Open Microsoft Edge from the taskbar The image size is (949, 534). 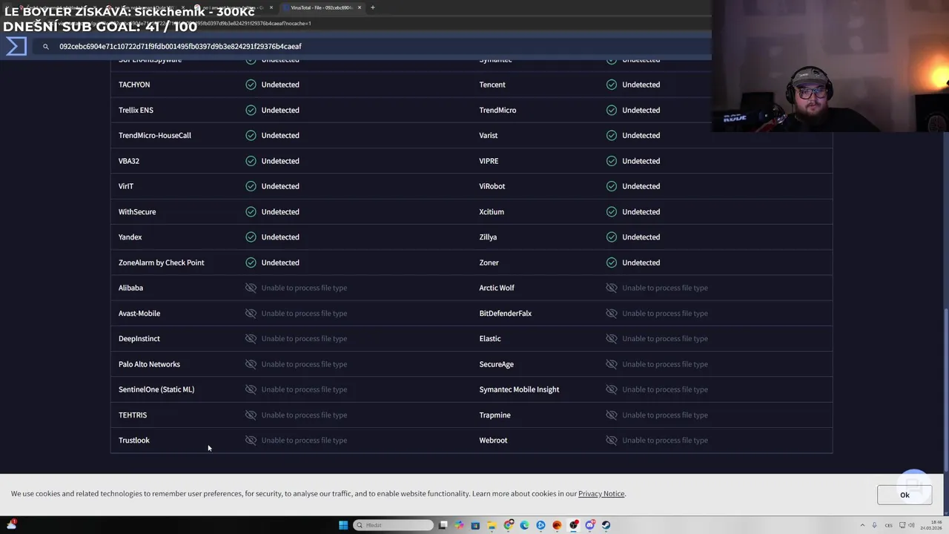(524, 525)
